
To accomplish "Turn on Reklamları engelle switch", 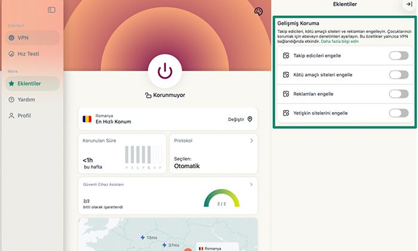I will (x=398, y=94).
